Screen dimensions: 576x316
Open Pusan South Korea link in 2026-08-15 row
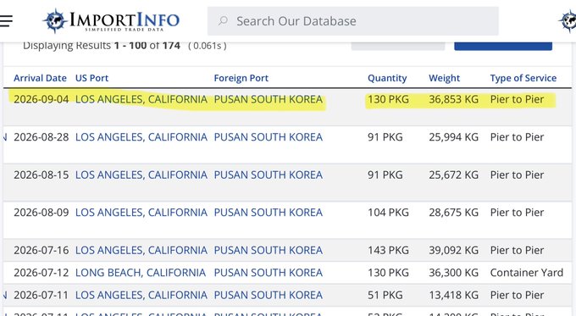pos(269,175)
